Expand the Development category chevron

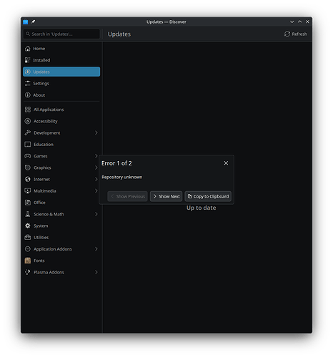tap(96, 132)
